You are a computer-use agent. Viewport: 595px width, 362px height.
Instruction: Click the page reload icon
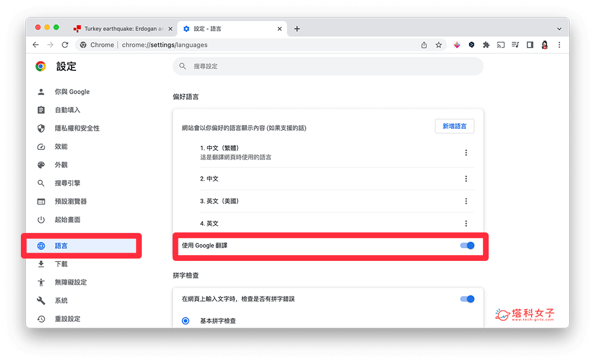pos(65,45)
